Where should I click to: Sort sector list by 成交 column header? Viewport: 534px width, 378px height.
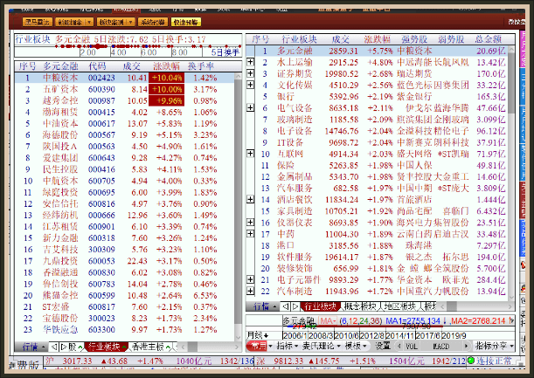(341, 39)
